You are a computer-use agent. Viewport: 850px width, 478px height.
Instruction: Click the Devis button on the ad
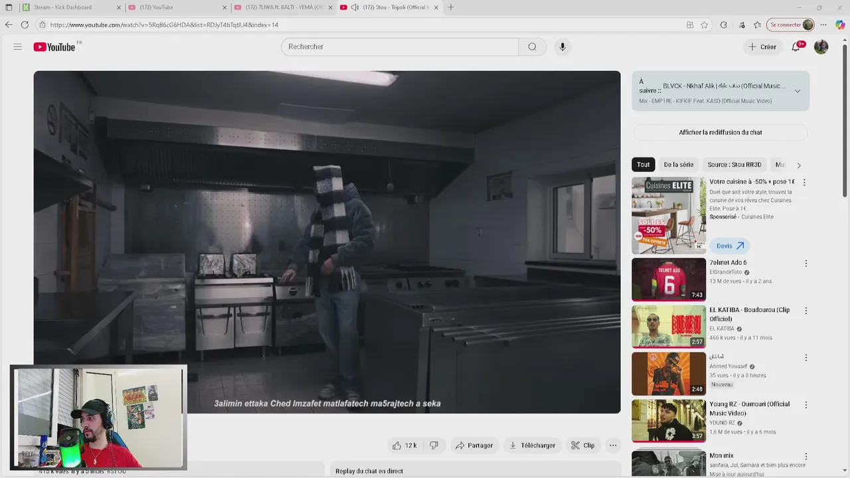730,246
